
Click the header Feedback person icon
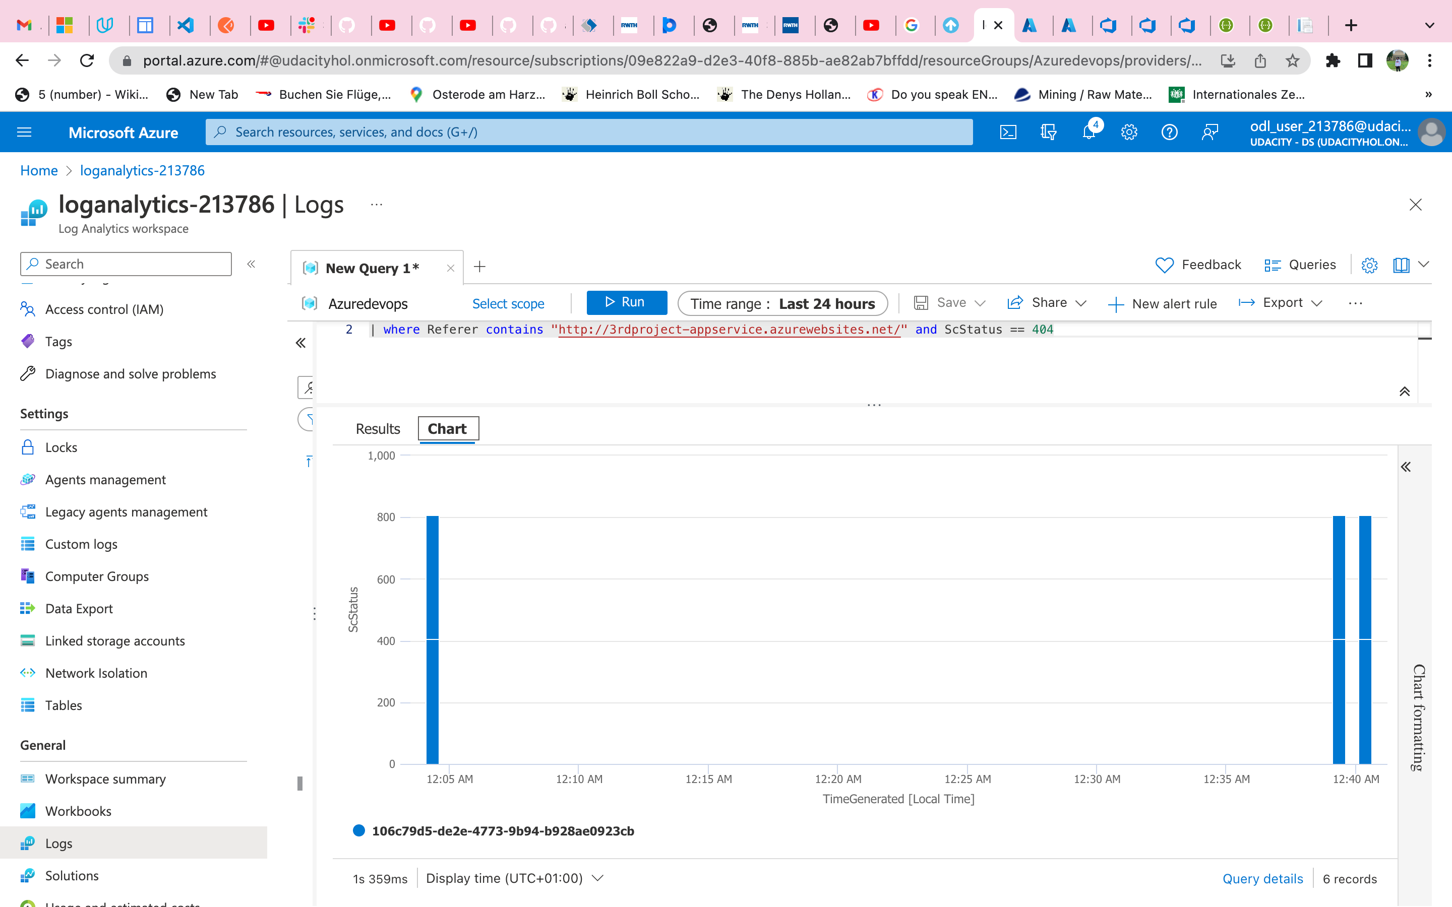coord(1209,132)
